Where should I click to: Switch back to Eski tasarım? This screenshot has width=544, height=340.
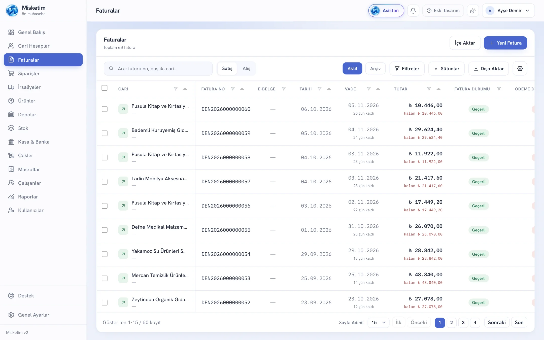tap(443, 11)
